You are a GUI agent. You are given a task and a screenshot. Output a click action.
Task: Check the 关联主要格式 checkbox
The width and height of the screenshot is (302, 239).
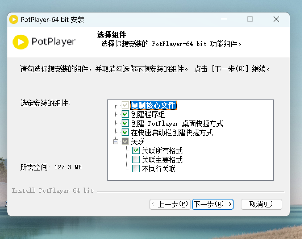coord(136,160)
